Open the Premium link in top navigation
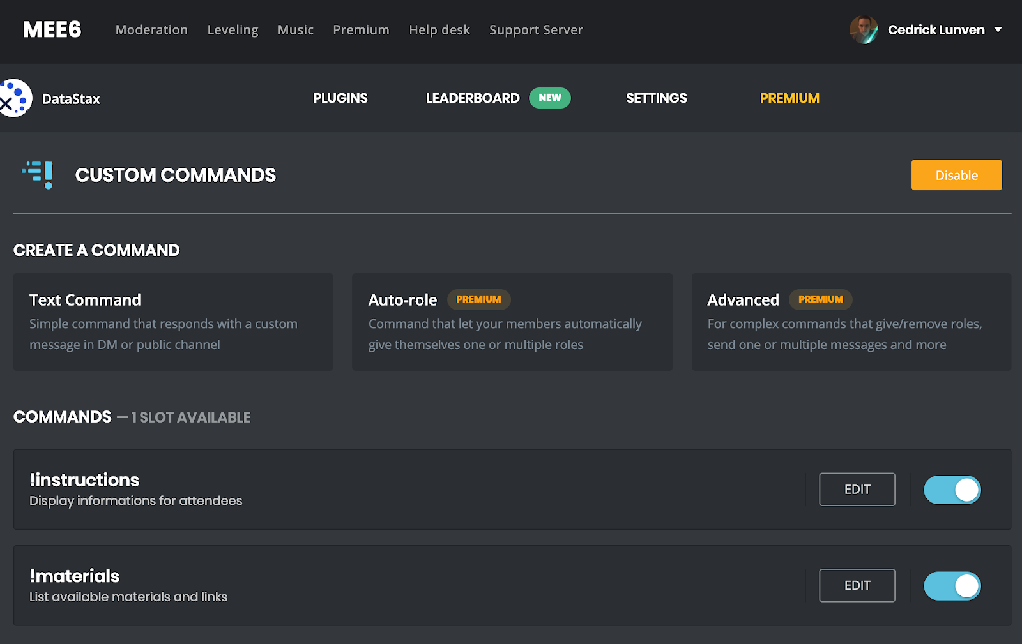The image size is (1022, 644). pos(361,30)
